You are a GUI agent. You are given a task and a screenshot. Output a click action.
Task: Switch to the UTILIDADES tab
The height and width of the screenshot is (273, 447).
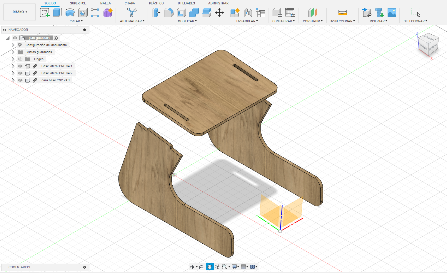186,3
